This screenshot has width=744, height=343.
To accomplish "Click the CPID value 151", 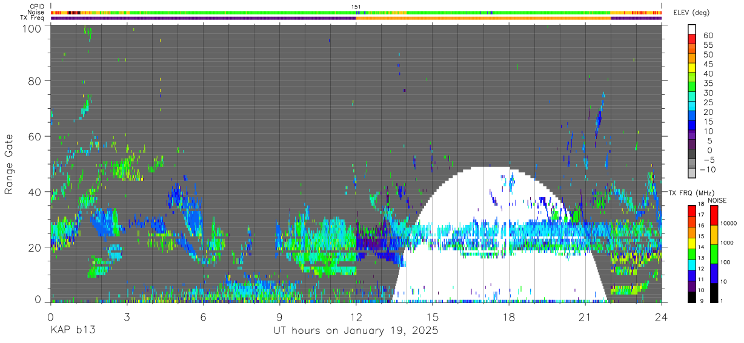I will tap(356, 7).
